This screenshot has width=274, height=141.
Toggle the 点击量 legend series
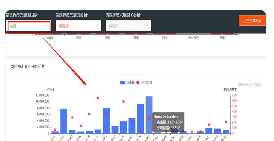(127, 83)
